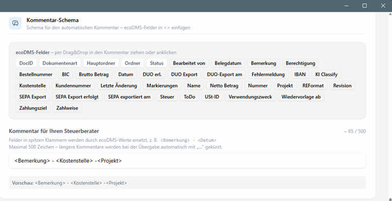Image resolution: width=392 pixels, height=201 pixels.
Task: Select the Markierungen chip
Action: click(x=162, y=86)
